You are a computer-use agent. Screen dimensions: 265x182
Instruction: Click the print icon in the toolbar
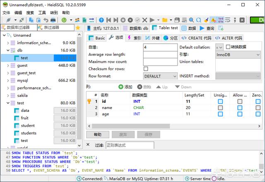click(x=53, y=20)
